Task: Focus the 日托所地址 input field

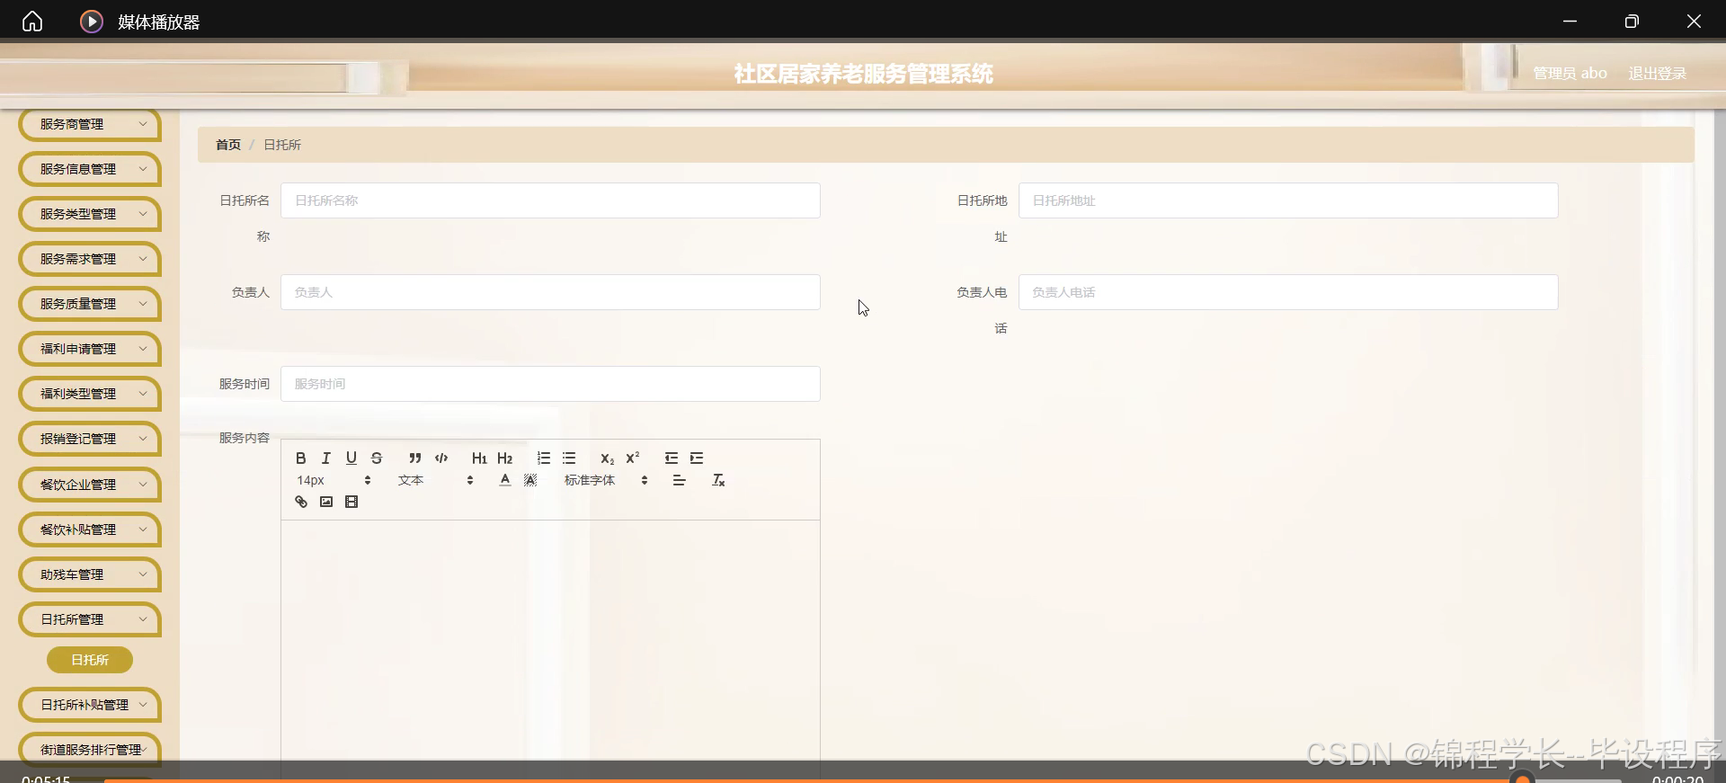Action: pos(1288,200)
